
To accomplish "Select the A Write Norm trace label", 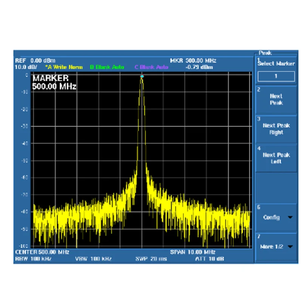I will tap(64, 67).
